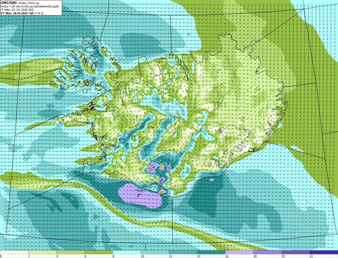This screenshot has width=338, height=258.
Task: Click the '22' tick label on color scale
Action: [311, 256]
